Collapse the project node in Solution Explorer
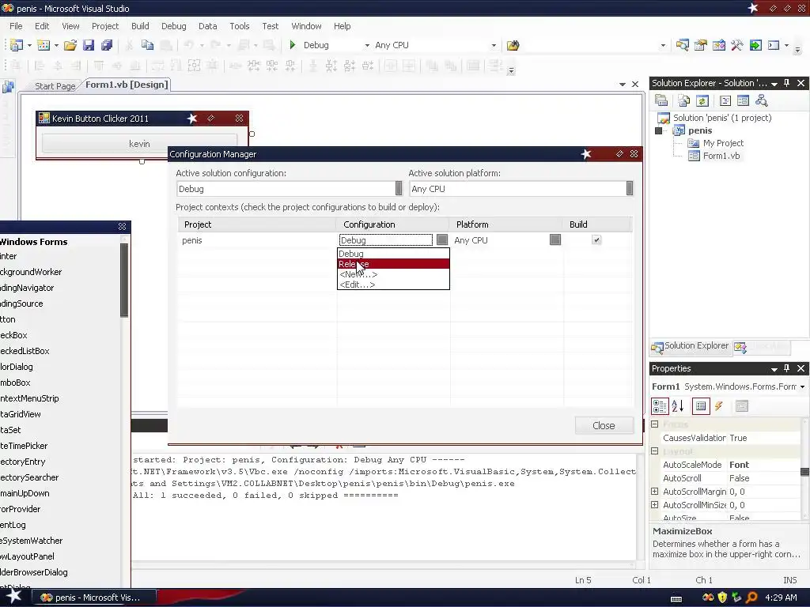The height and width of the screenshot is (607, 810). point(658,130)
